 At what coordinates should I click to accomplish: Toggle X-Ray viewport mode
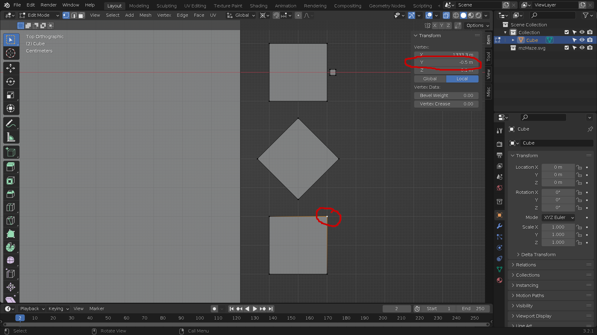(446, 15)
